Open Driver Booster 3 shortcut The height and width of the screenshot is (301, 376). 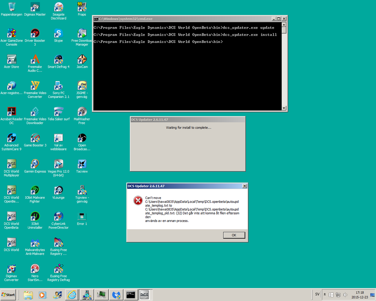(35, 34)
